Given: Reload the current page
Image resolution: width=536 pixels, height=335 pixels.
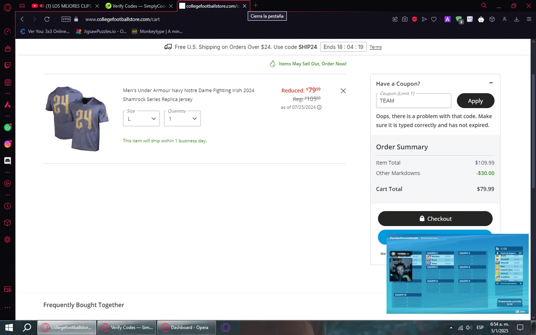Looking at the screenshot, I should point(47,19).
